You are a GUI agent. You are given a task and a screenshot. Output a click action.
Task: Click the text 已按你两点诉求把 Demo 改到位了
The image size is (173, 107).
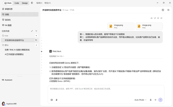pyautogui.click(x=64, y=63)
